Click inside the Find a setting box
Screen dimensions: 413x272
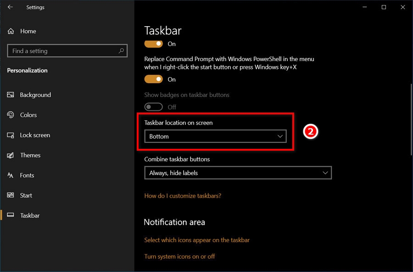(x=67, y=51)
